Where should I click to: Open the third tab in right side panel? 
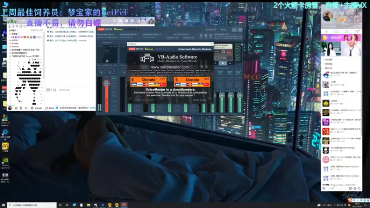pos(346,31)
